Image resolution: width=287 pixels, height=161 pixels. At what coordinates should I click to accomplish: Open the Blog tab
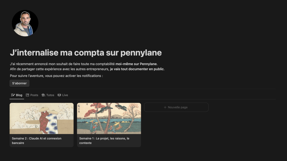pos(17,95)
